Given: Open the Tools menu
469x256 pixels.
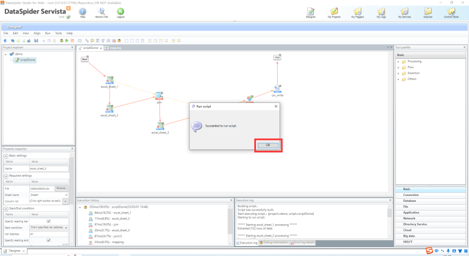Looking at the screenshot, I should click(58, 33).
